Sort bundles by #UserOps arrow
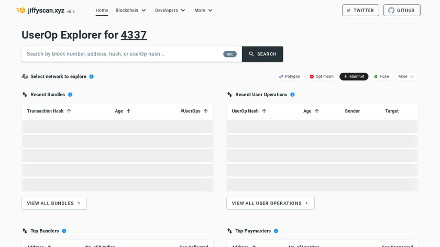 coord(206,111)
